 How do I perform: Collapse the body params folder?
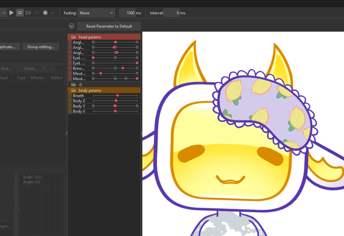click(x=74, y=90)
